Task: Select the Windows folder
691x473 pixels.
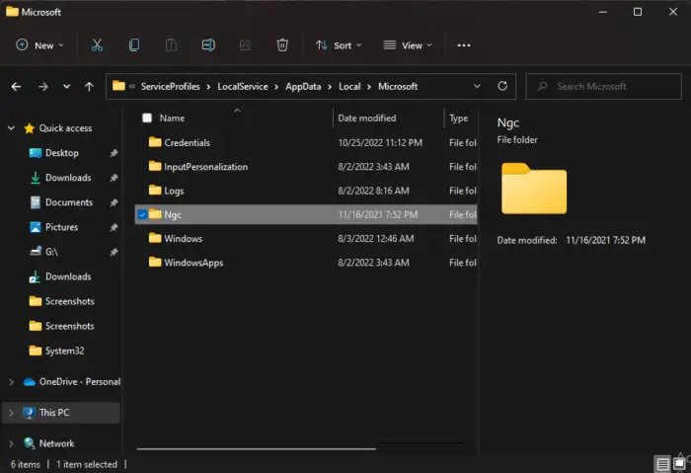Action: 306,239
